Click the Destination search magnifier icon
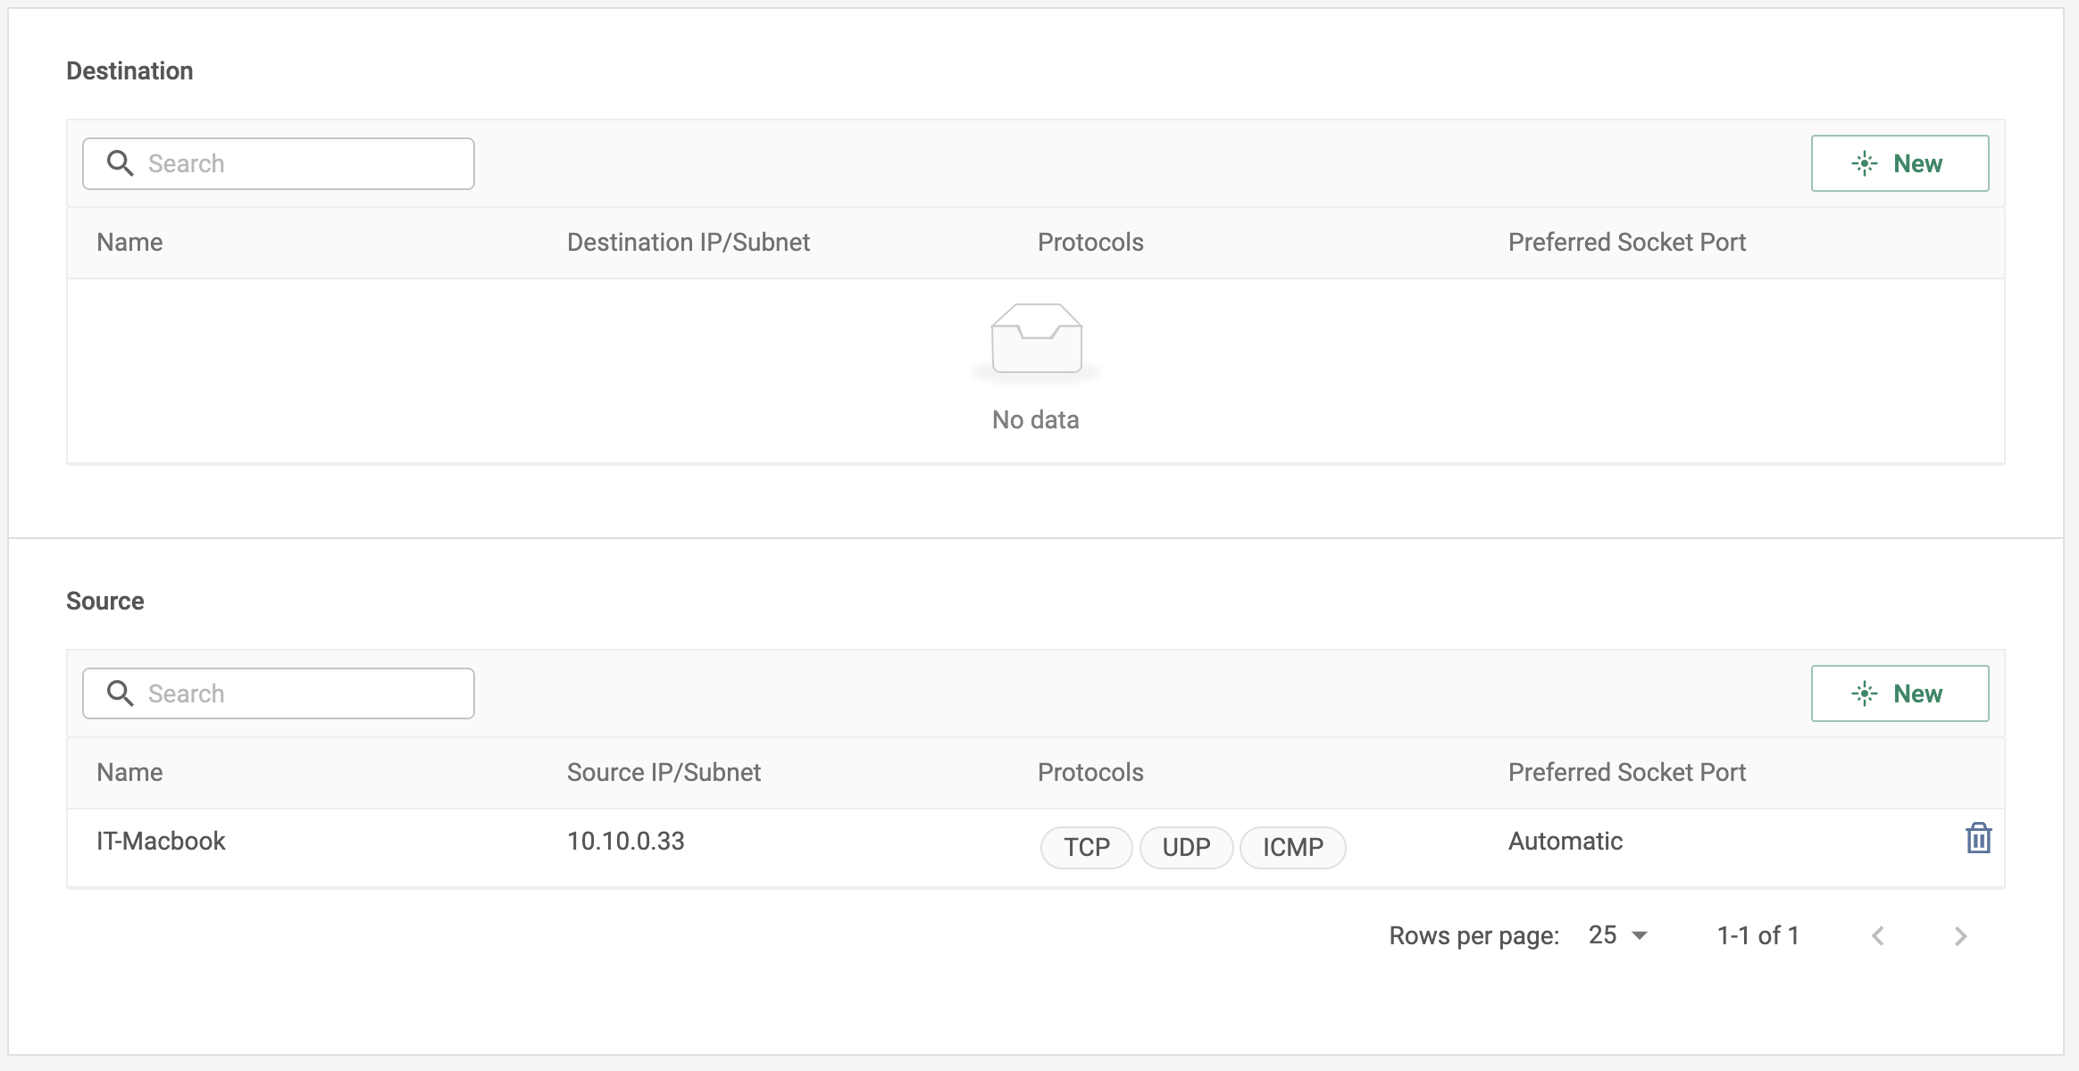The height and width of the screenshot is (1071, 2079). pos(120,163)
